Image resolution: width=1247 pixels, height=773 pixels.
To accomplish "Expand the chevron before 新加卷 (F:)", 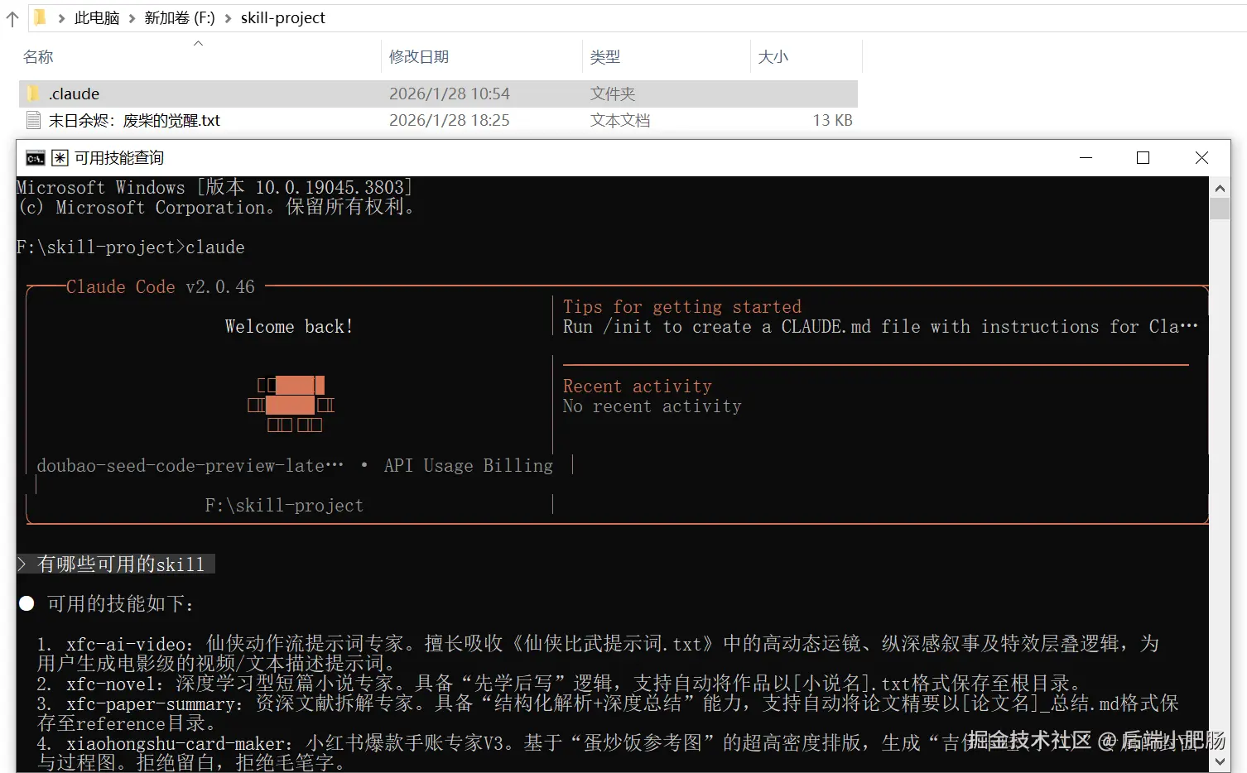I will tap(132, 18).
